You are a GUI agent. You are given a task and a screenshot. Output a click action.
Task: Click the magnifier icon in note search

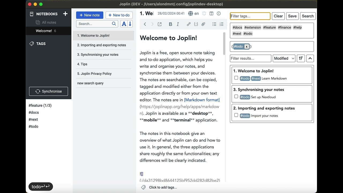(114, 24)
